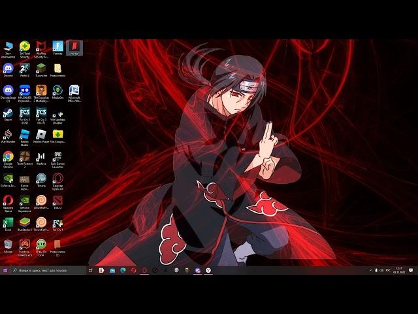Open the Google Chrome desktop shortcut
418x314 pixels.
click(x=8, y=160)
